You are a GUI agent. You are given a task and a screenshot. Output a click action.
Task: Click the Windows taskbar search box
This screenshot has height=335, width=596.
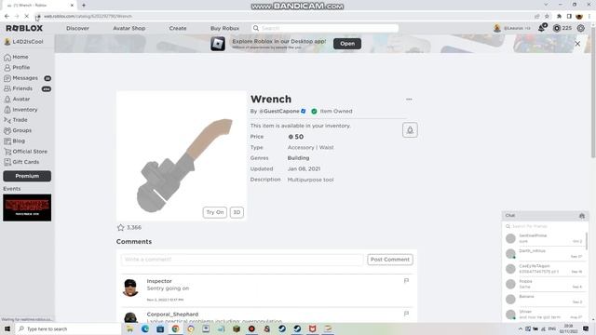click(68, 328)
